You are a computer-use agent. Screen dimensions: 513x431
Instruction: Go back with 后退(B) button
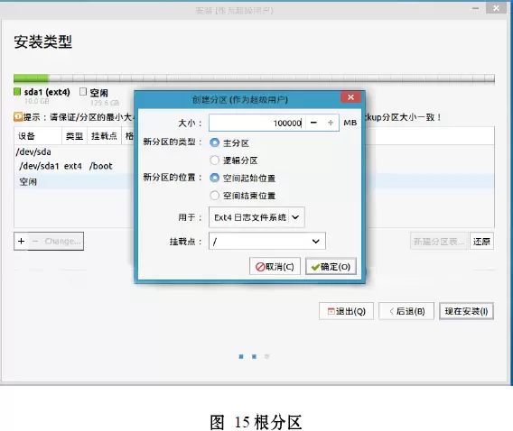406,311
